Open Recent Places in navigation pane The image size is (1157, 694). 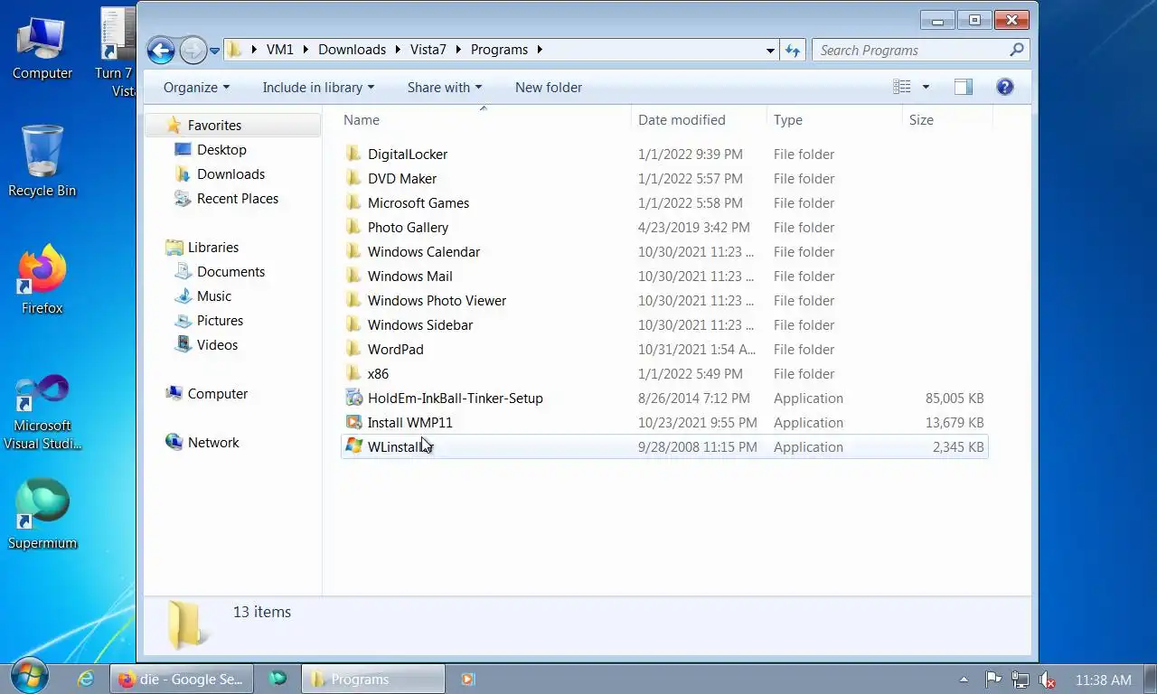[237, 199]
